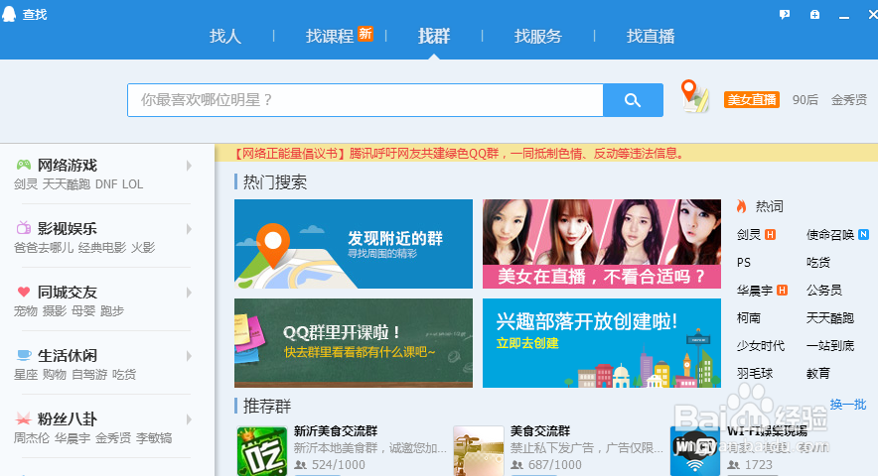Click the orange 美女直播 button
The width and height of the screenshot is (878, 476).
click(752, 99)
